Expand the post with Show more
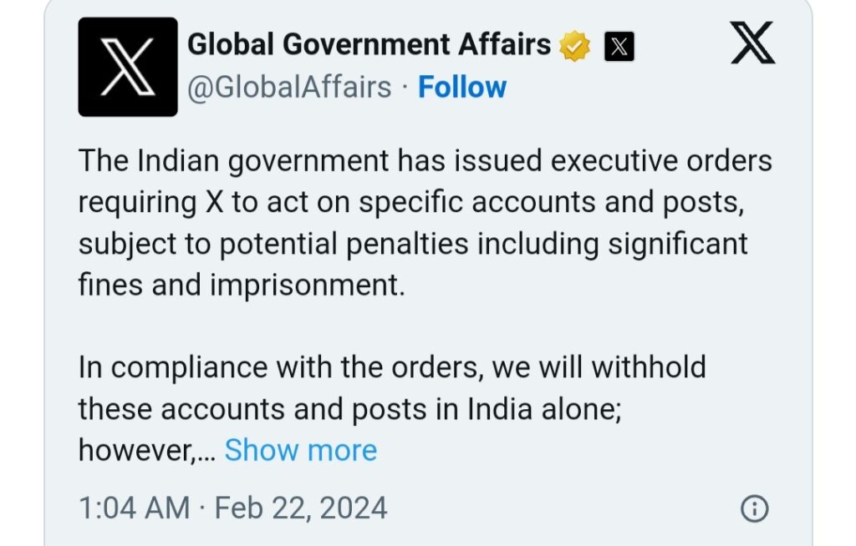The image size is (856, 546). pos(301,451)
